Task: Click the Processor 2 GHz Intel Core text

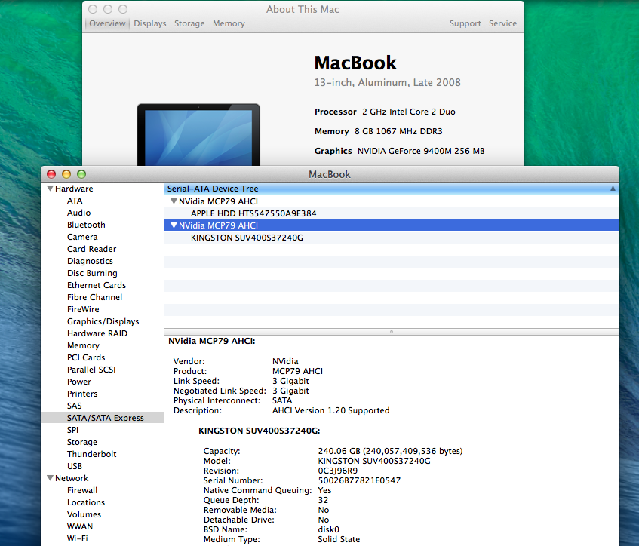Action: [385, 112]
